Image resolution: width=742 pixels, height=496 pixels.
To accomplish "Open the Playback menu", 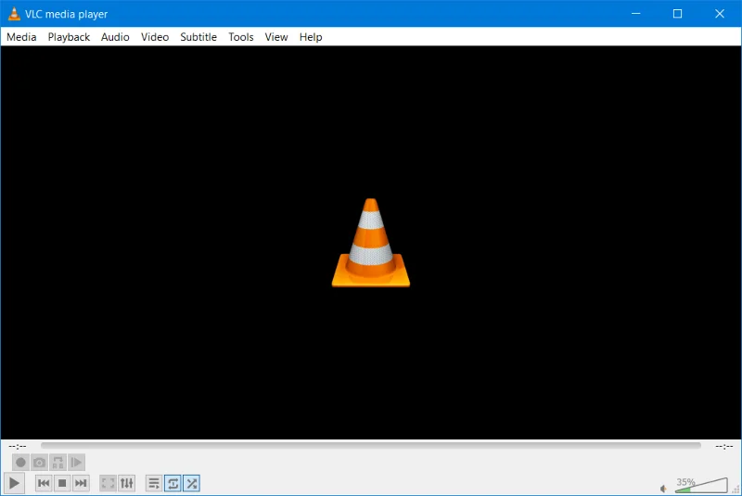I will (x=69, y=37).
